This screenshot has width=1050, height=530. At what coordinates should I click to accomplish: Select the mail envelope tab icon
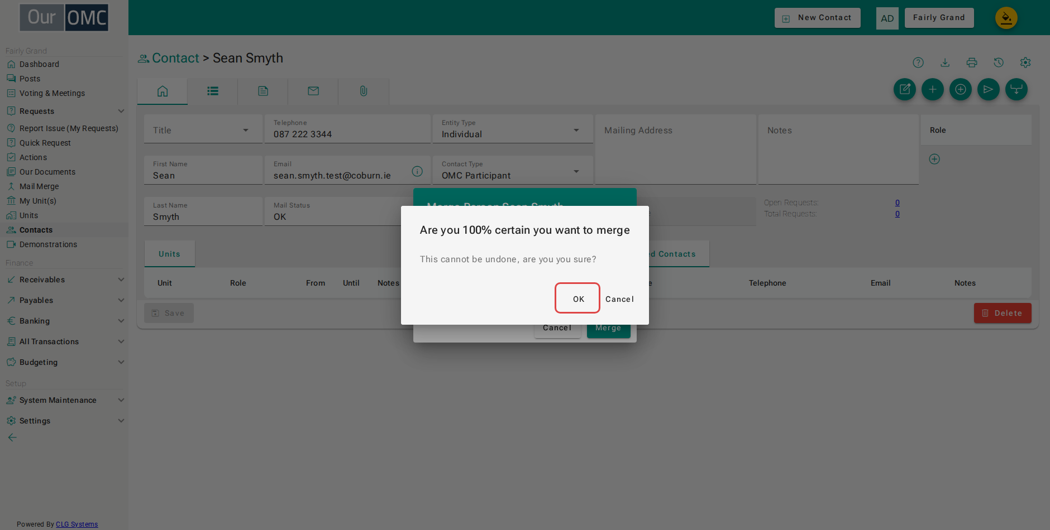pos(313,91)
